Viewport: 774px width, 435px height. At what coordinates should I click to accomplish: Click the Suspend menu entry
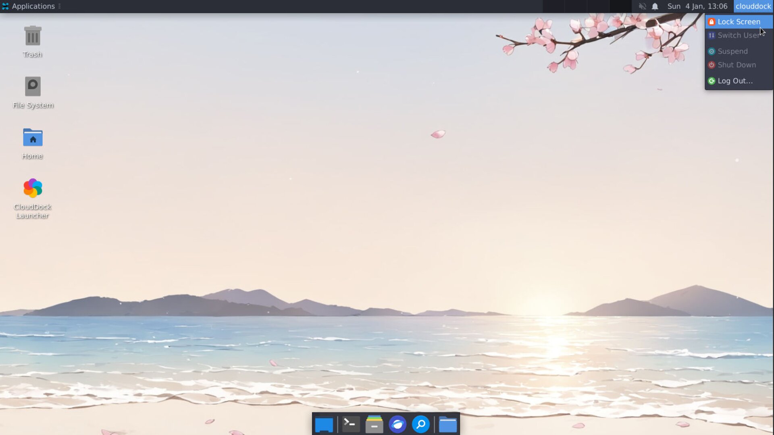(732, 51)
